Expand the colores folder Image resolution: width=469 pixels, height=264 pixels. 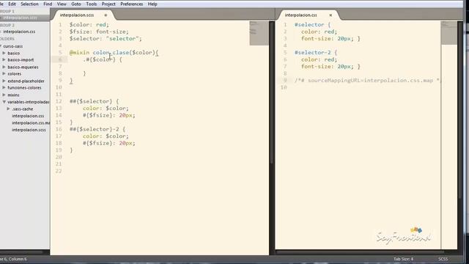click(x=4, y=73)
